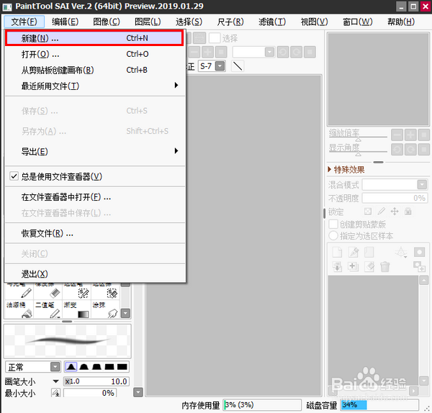Image resolution: width=432 pixels, height=413 pixels.
Task: Click the new layer mask icon
Action: coord(419,252)
